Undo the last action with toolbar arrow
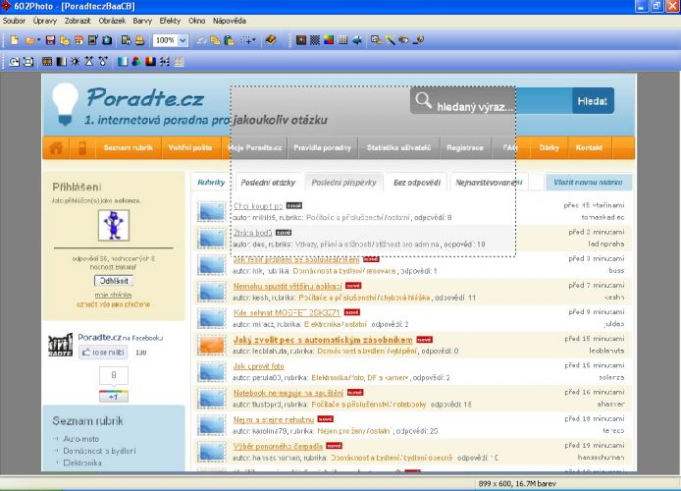Image resolution: width=681 pixels, height=491 pixels. click(x=201, y=40)
